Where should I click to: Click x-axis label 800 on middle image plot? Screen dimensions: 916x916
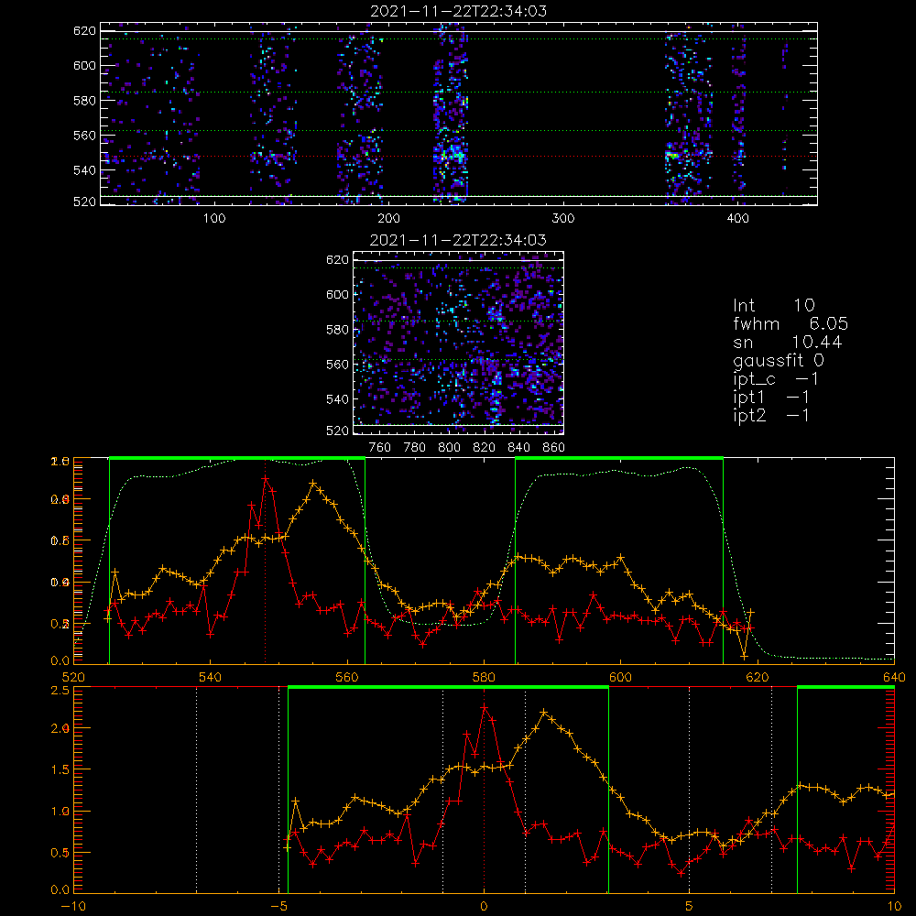click(x=449, y=448)
